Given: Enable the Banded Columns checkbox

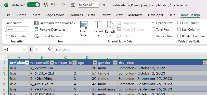Looking at the screenshot, I should [x=179, y=36].
